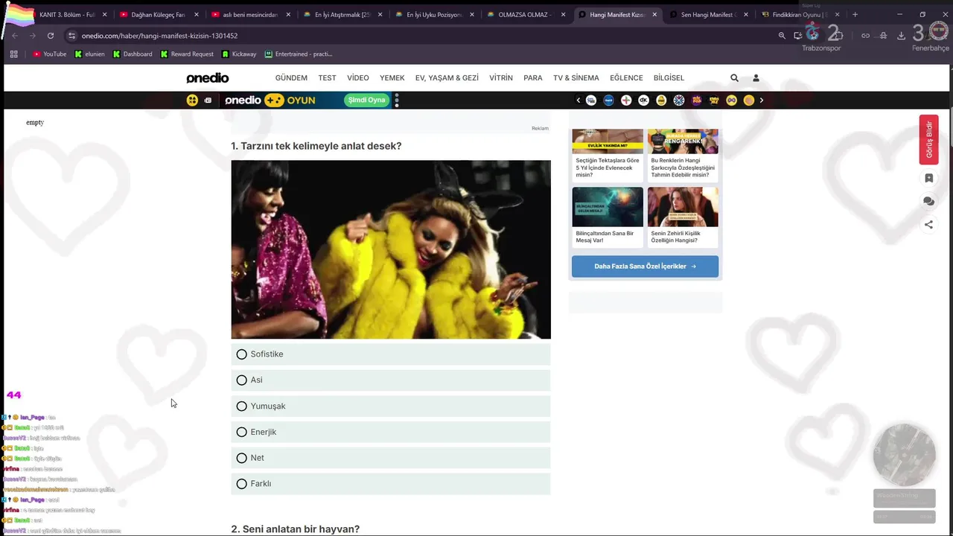
Task: Select the 'Farklı' answer option
Action: point(391,484)
